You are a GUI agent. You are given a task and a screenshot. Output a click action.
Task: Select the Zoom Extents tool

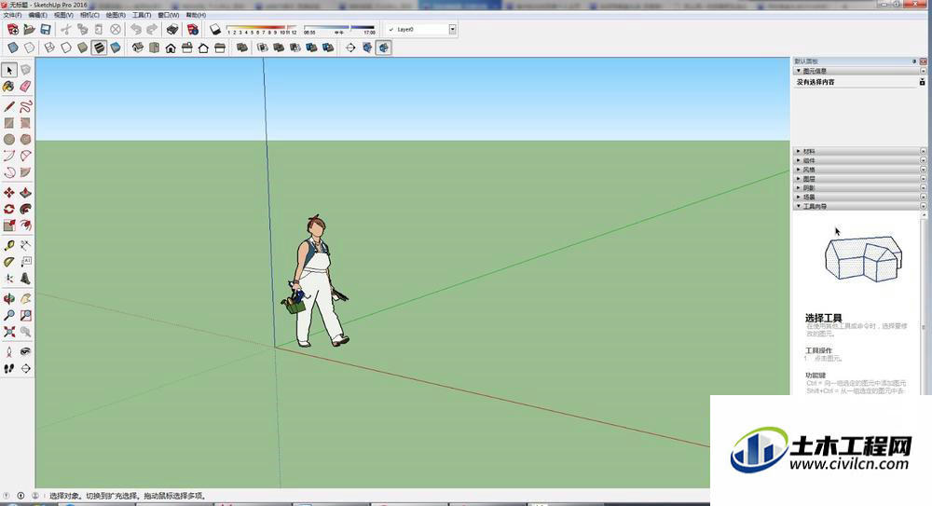tap(9, 332)
